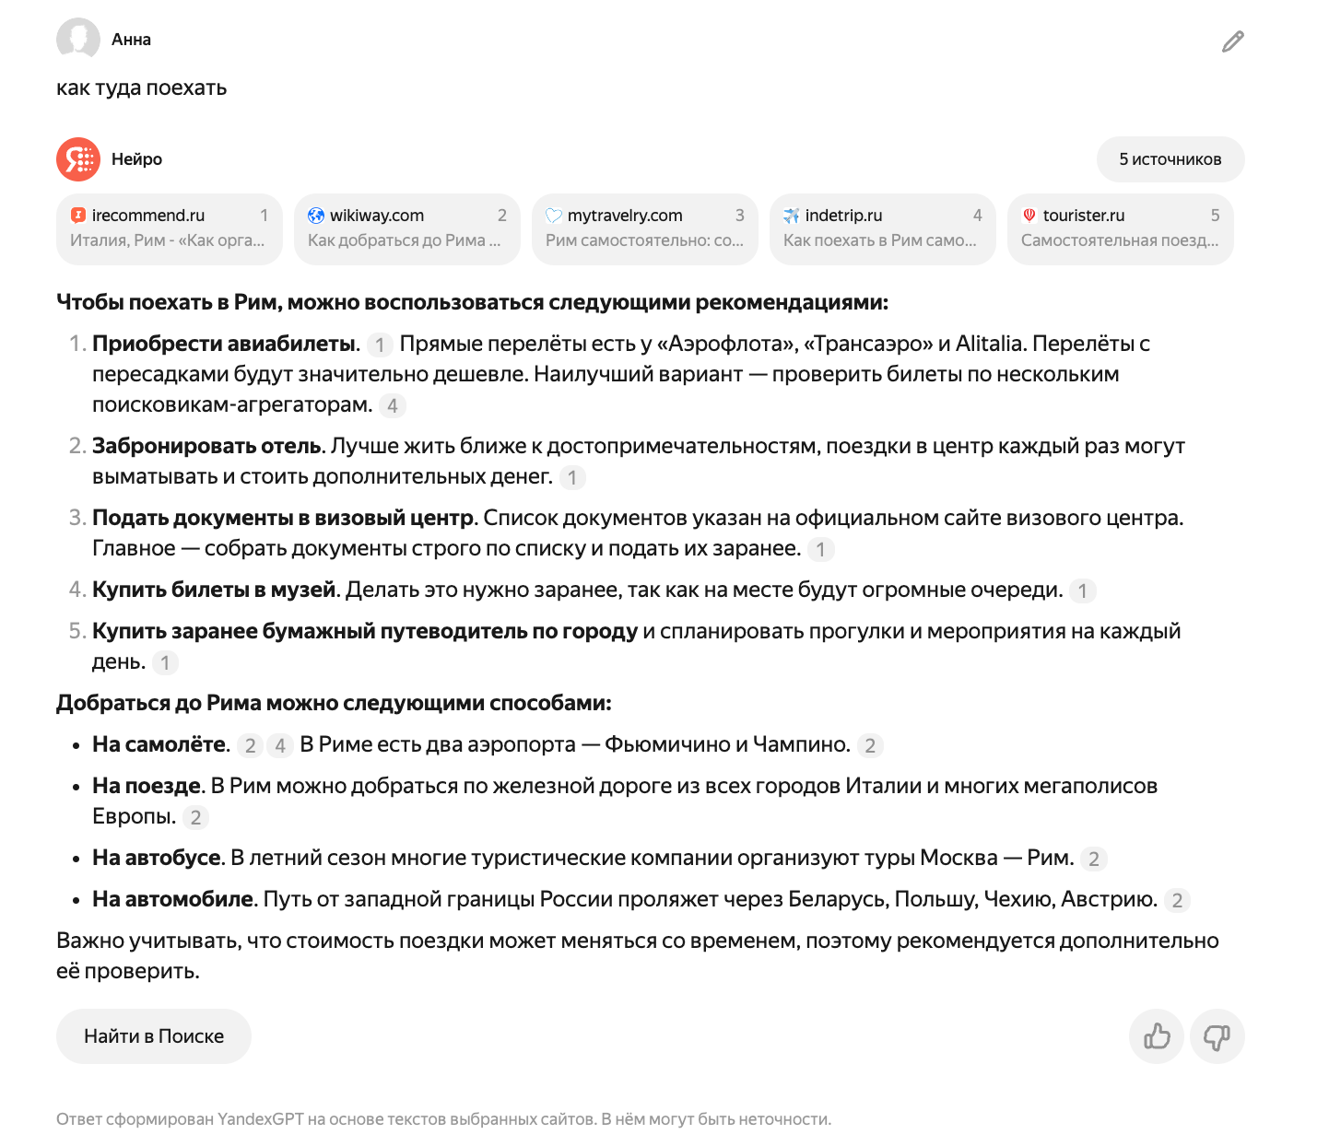
Task: Open the irecommend.ru source card
Action: click(170, 228)
